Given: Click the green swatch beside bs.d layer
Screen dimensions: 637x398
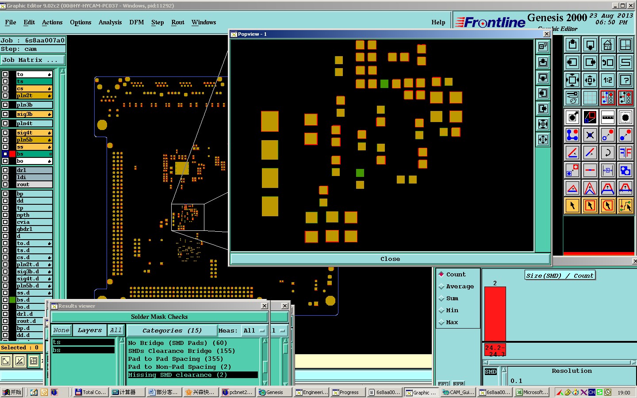Looking at the screenshot, I should coord(12,300).
